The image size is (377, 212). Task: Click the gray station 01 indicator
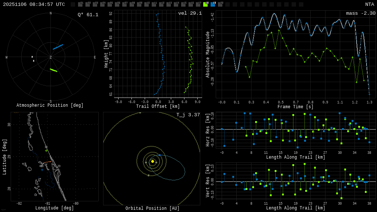point(80,4)
